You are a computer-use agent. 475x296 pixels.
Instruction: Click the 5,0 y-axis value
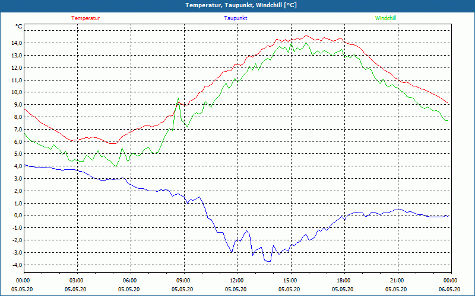pyautogui.click(x=18, y=154)
